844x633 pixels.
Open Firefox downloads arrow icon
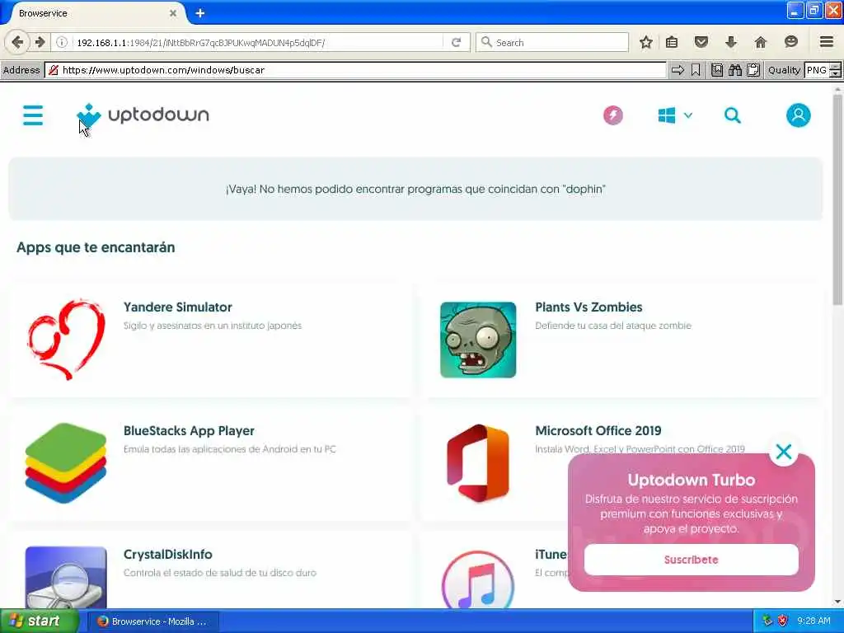pos(730,42)
